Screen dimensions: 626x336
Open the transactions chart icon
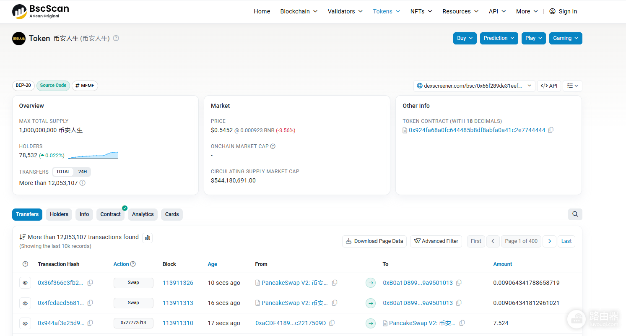[148, 238]
